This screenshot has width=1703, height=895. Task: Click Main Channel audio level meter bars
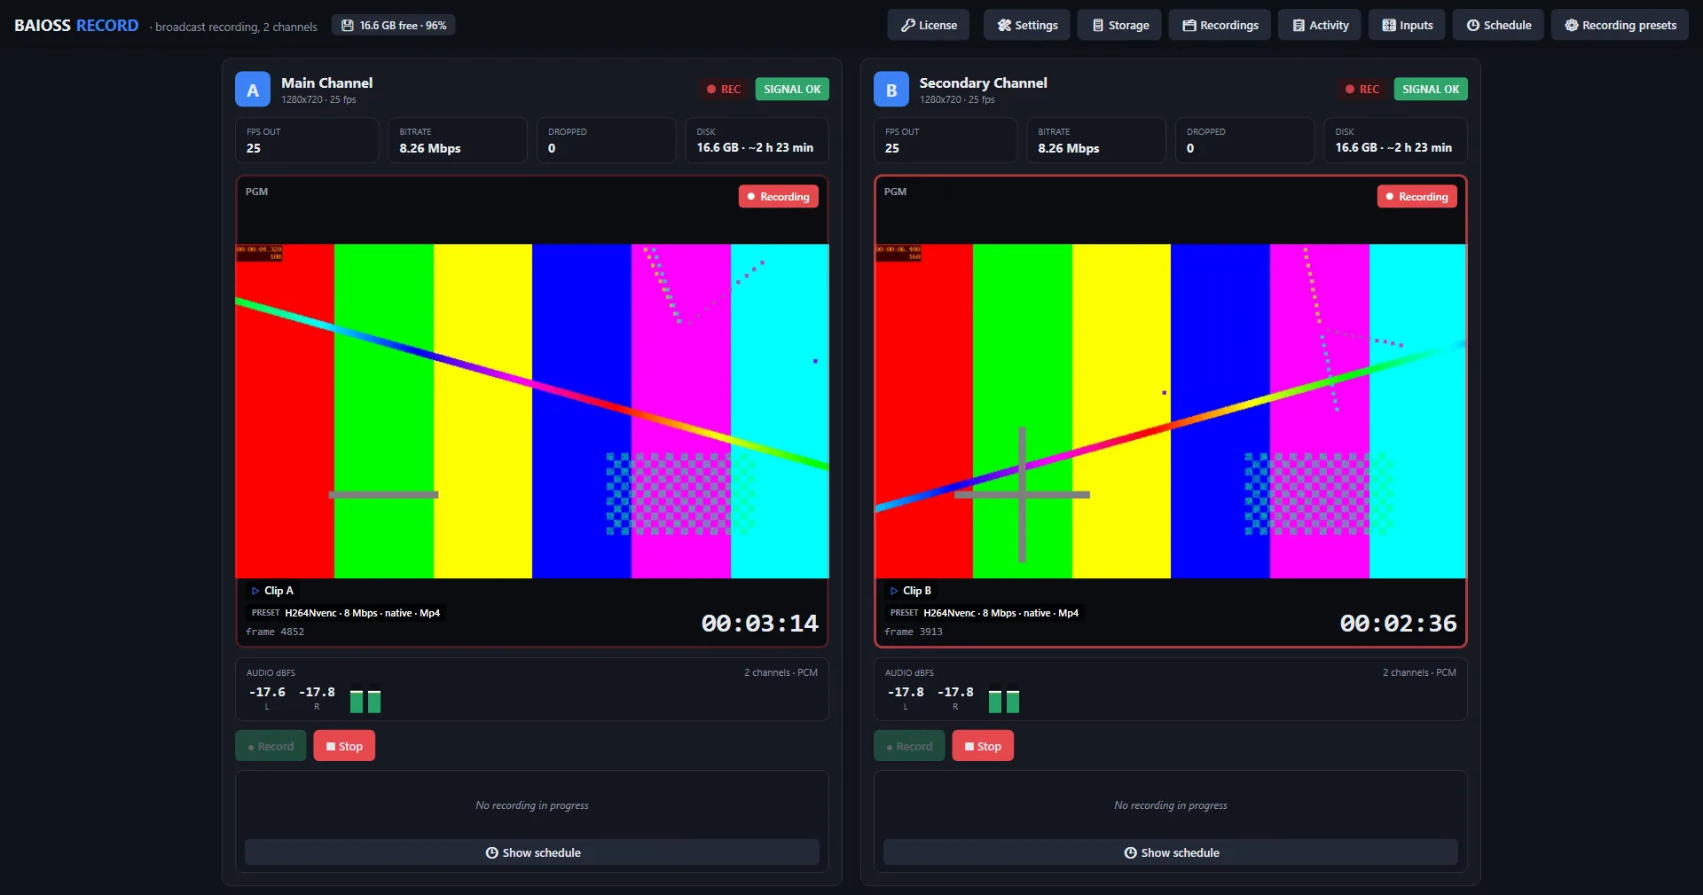(365, 702)
